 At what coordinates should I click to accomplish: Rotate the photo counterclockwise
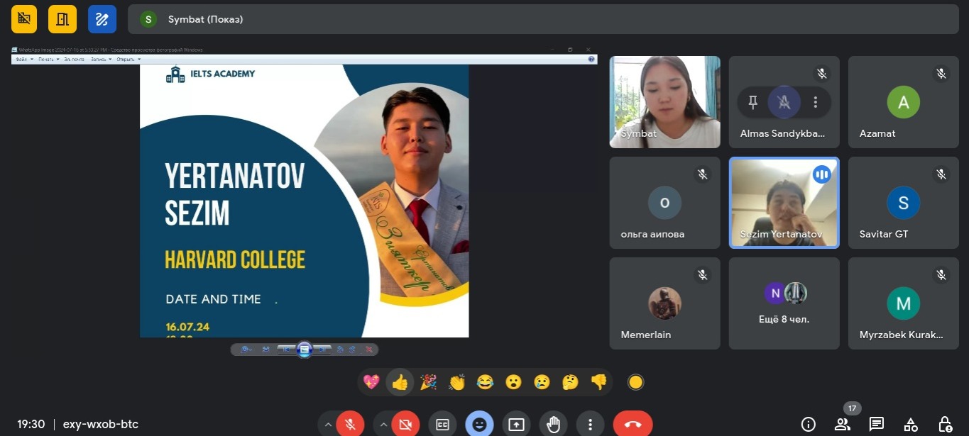[x=340, y=350]
